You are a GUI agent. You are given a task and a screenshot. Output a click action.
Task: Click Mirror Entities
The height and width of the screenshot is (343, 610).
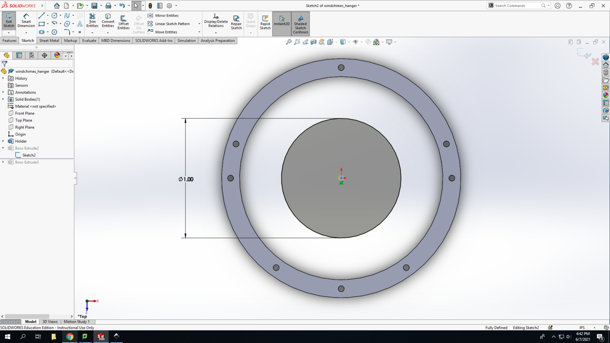163,16
